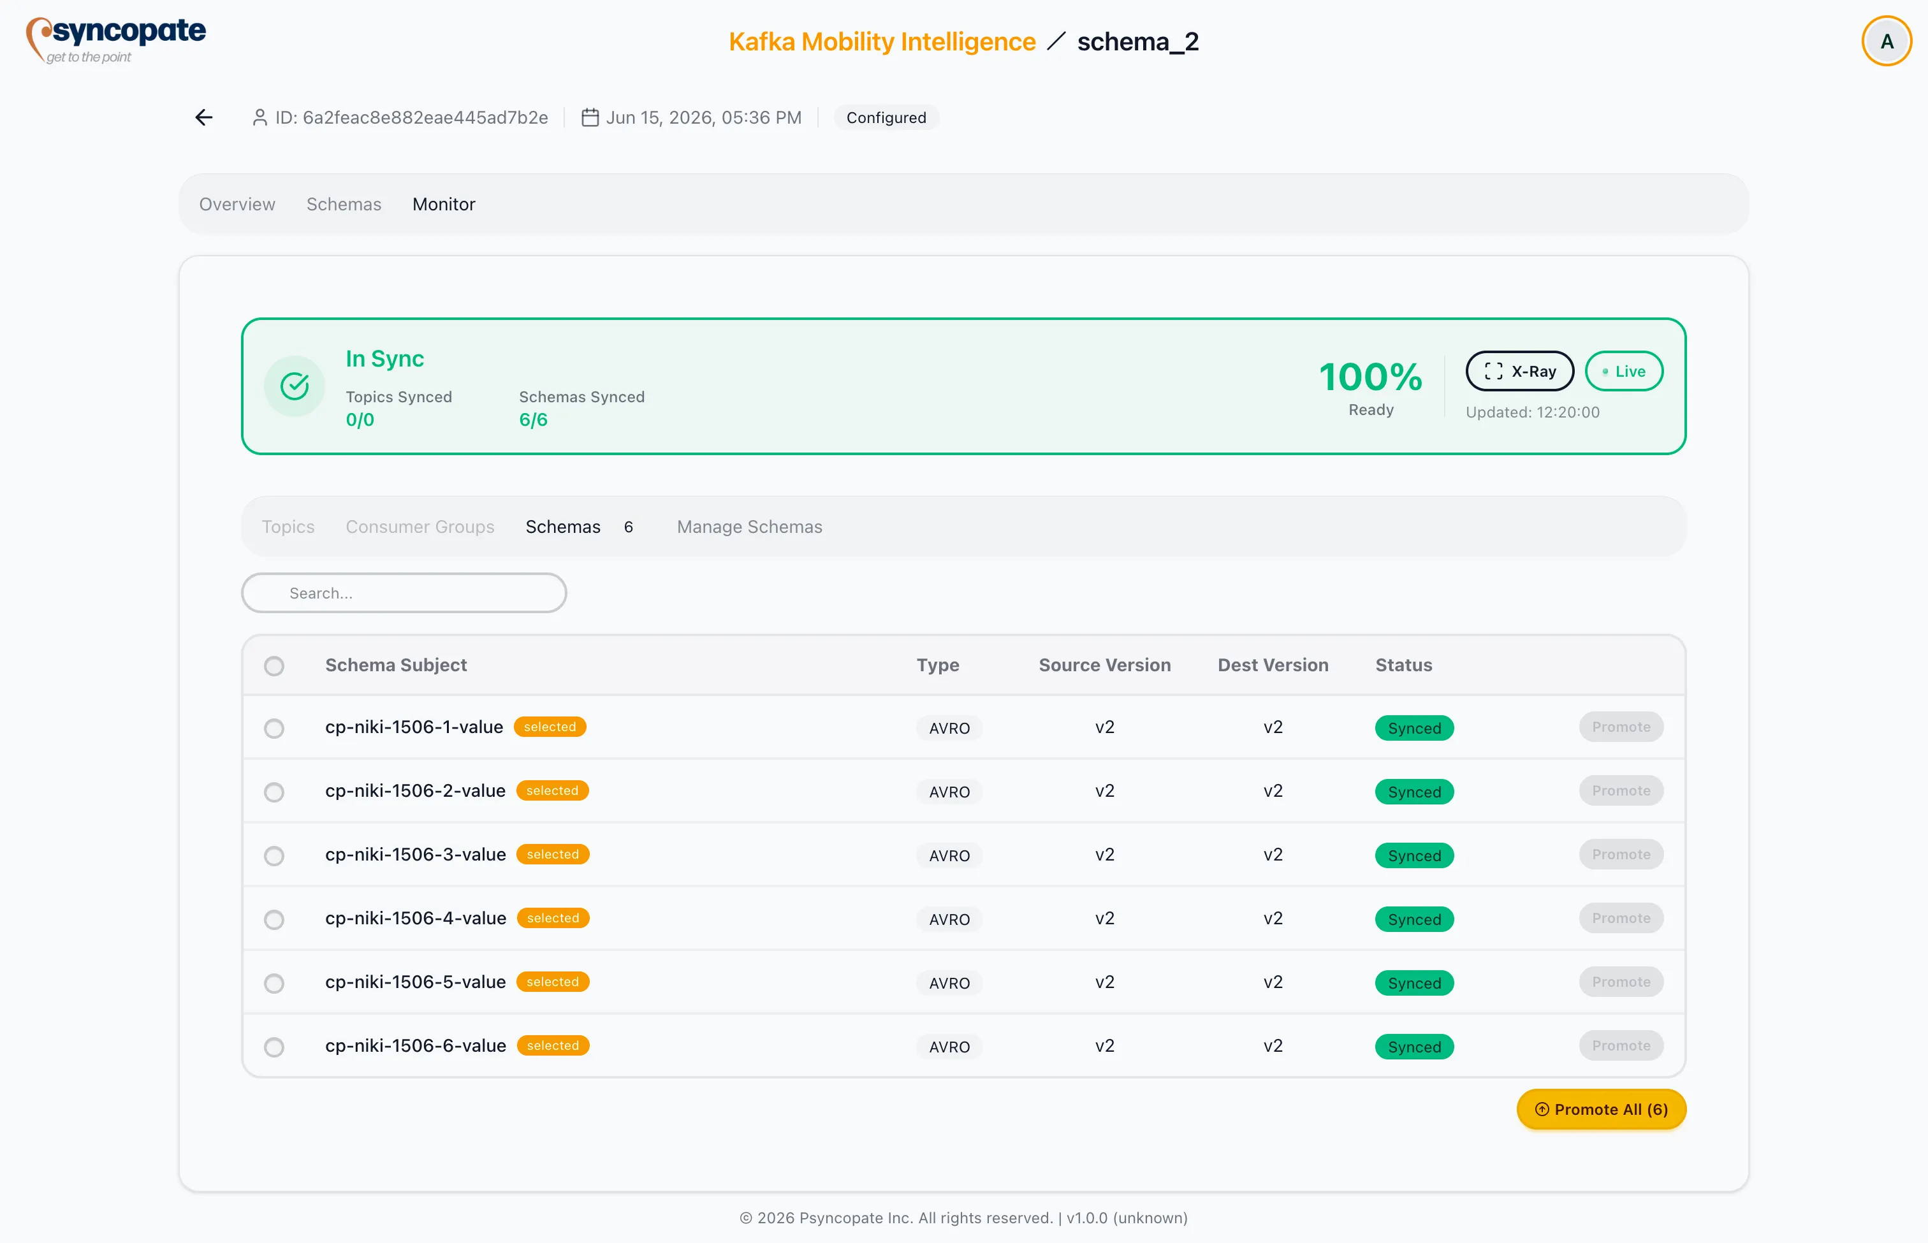Select the cp-niki-1506-3-value row checkbox
1928x1243 pixels.
coord(275,855)
